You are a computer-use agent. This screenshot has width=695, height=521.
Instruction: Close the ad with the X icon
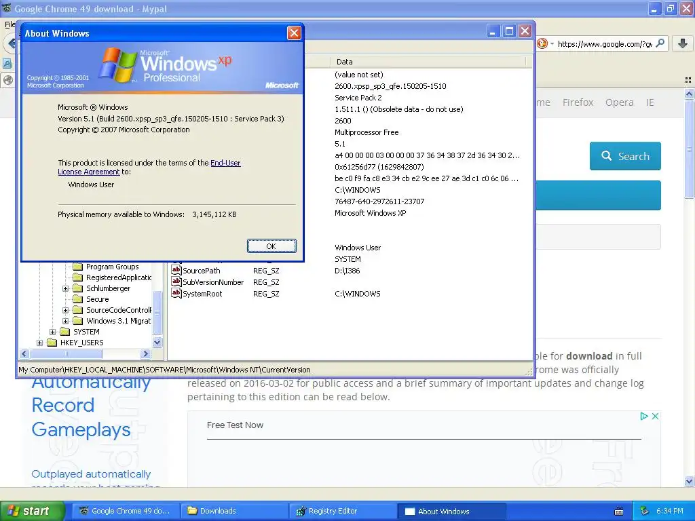tap(655, 416)
